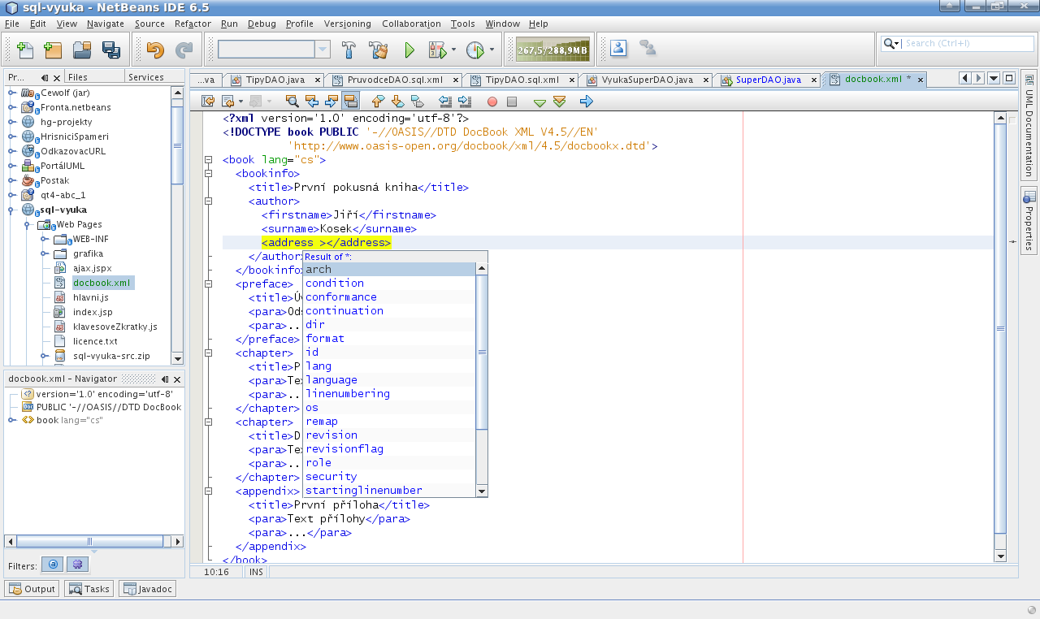Open the Output window button
1040x619 pixels.
point(32,589)
